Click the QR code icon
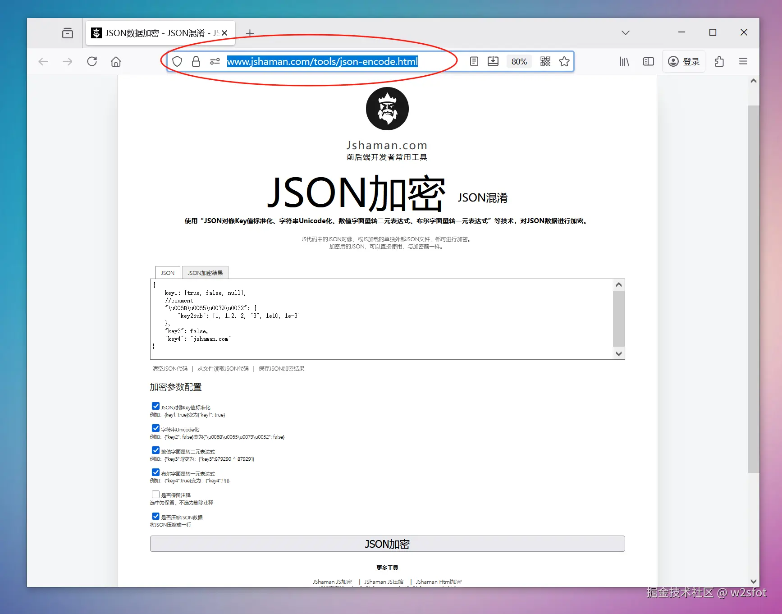 545,61
